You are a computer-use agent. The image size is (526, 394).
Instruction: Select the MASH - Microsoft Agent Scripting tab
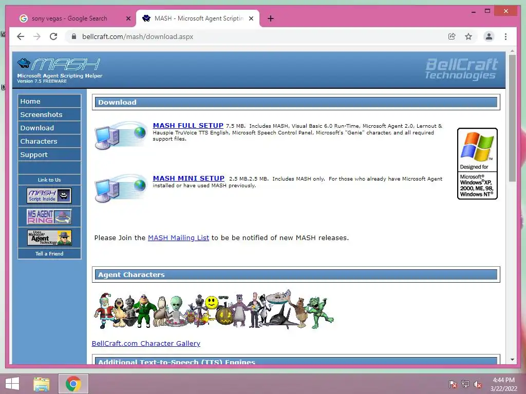tap(198, 18)
